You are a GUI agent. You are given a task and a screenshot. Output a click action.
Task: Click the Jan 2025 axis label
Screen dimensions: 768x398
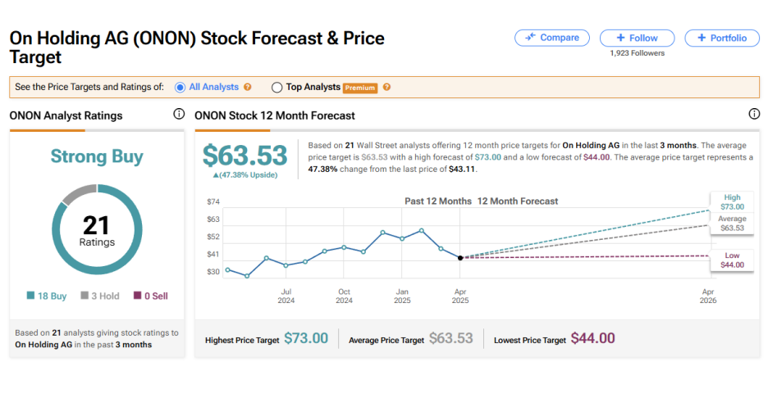[x=402, y=296]
